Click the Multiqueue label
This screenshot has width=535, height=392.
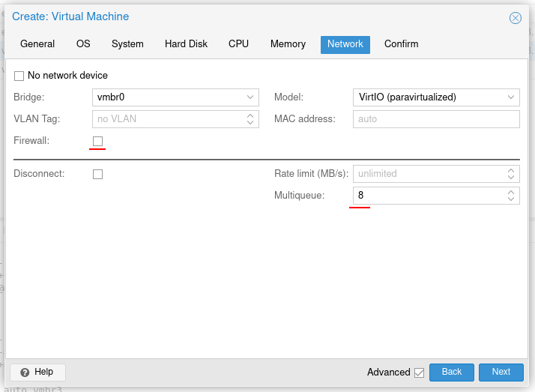tap(299, 196)
